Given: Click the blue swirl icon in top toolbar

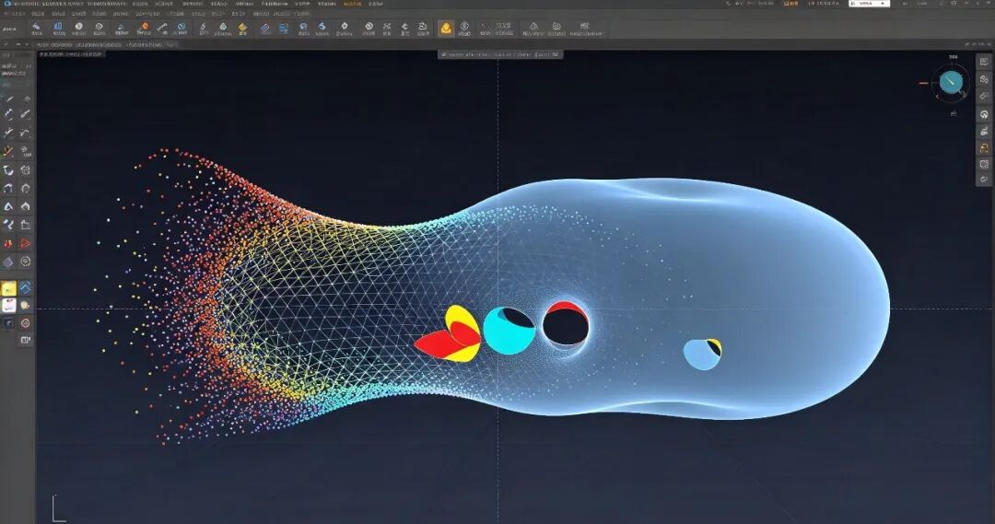Looking at the screenshot, I should [x=322, y=27].
